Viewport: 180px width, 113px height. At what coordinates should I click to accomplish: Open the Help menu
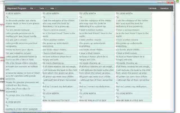[x=53, y=8]
